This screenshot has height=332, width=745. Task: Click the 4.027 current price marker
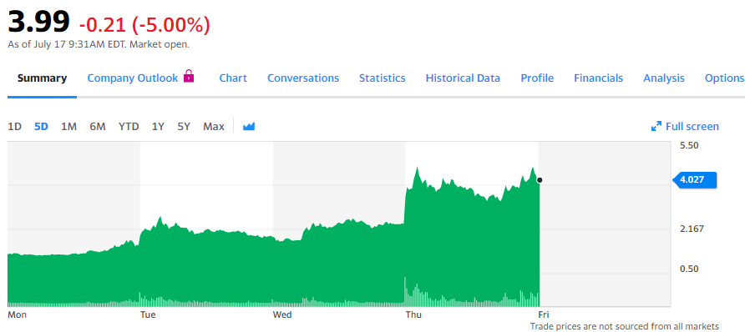point(694,179)
